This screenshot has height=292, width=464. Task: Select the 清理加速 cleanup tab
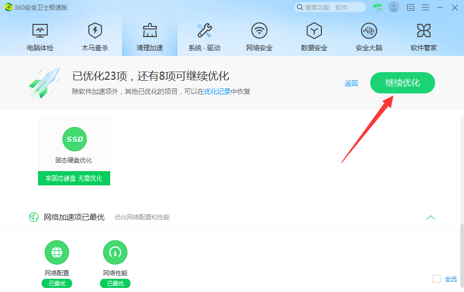tap(150, 37)
